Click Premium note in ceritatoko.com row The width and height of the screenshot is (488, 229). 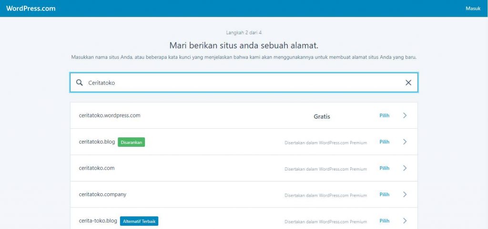(325, 170)
